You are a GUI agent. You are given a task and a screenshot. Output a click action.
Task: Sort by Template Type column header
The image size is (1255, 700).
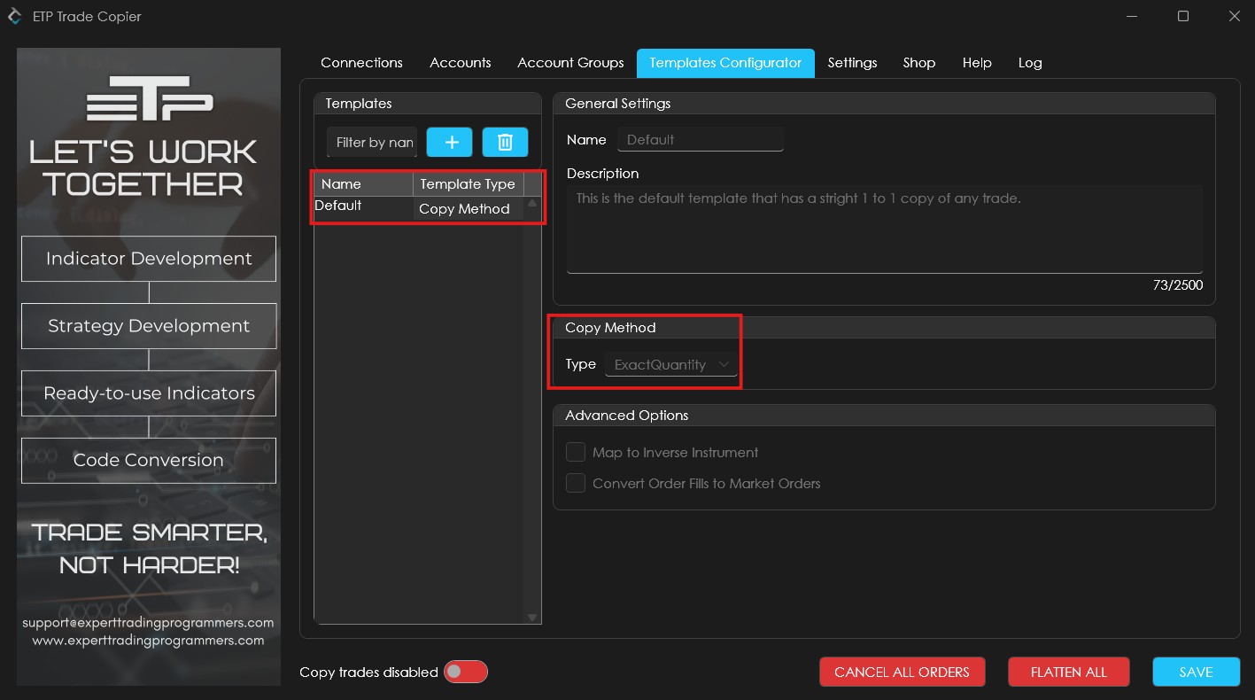468,184
